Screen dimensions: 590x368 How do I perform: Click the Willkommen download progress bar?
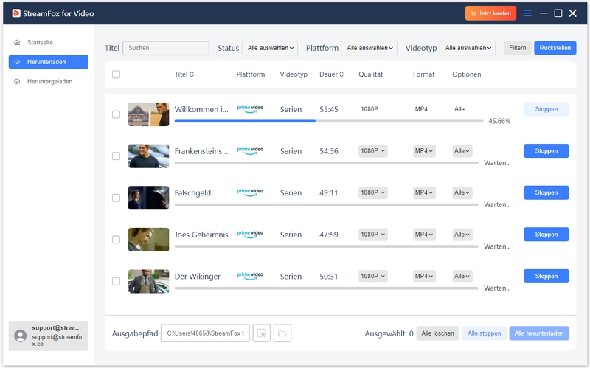click(x=329, y=121)
